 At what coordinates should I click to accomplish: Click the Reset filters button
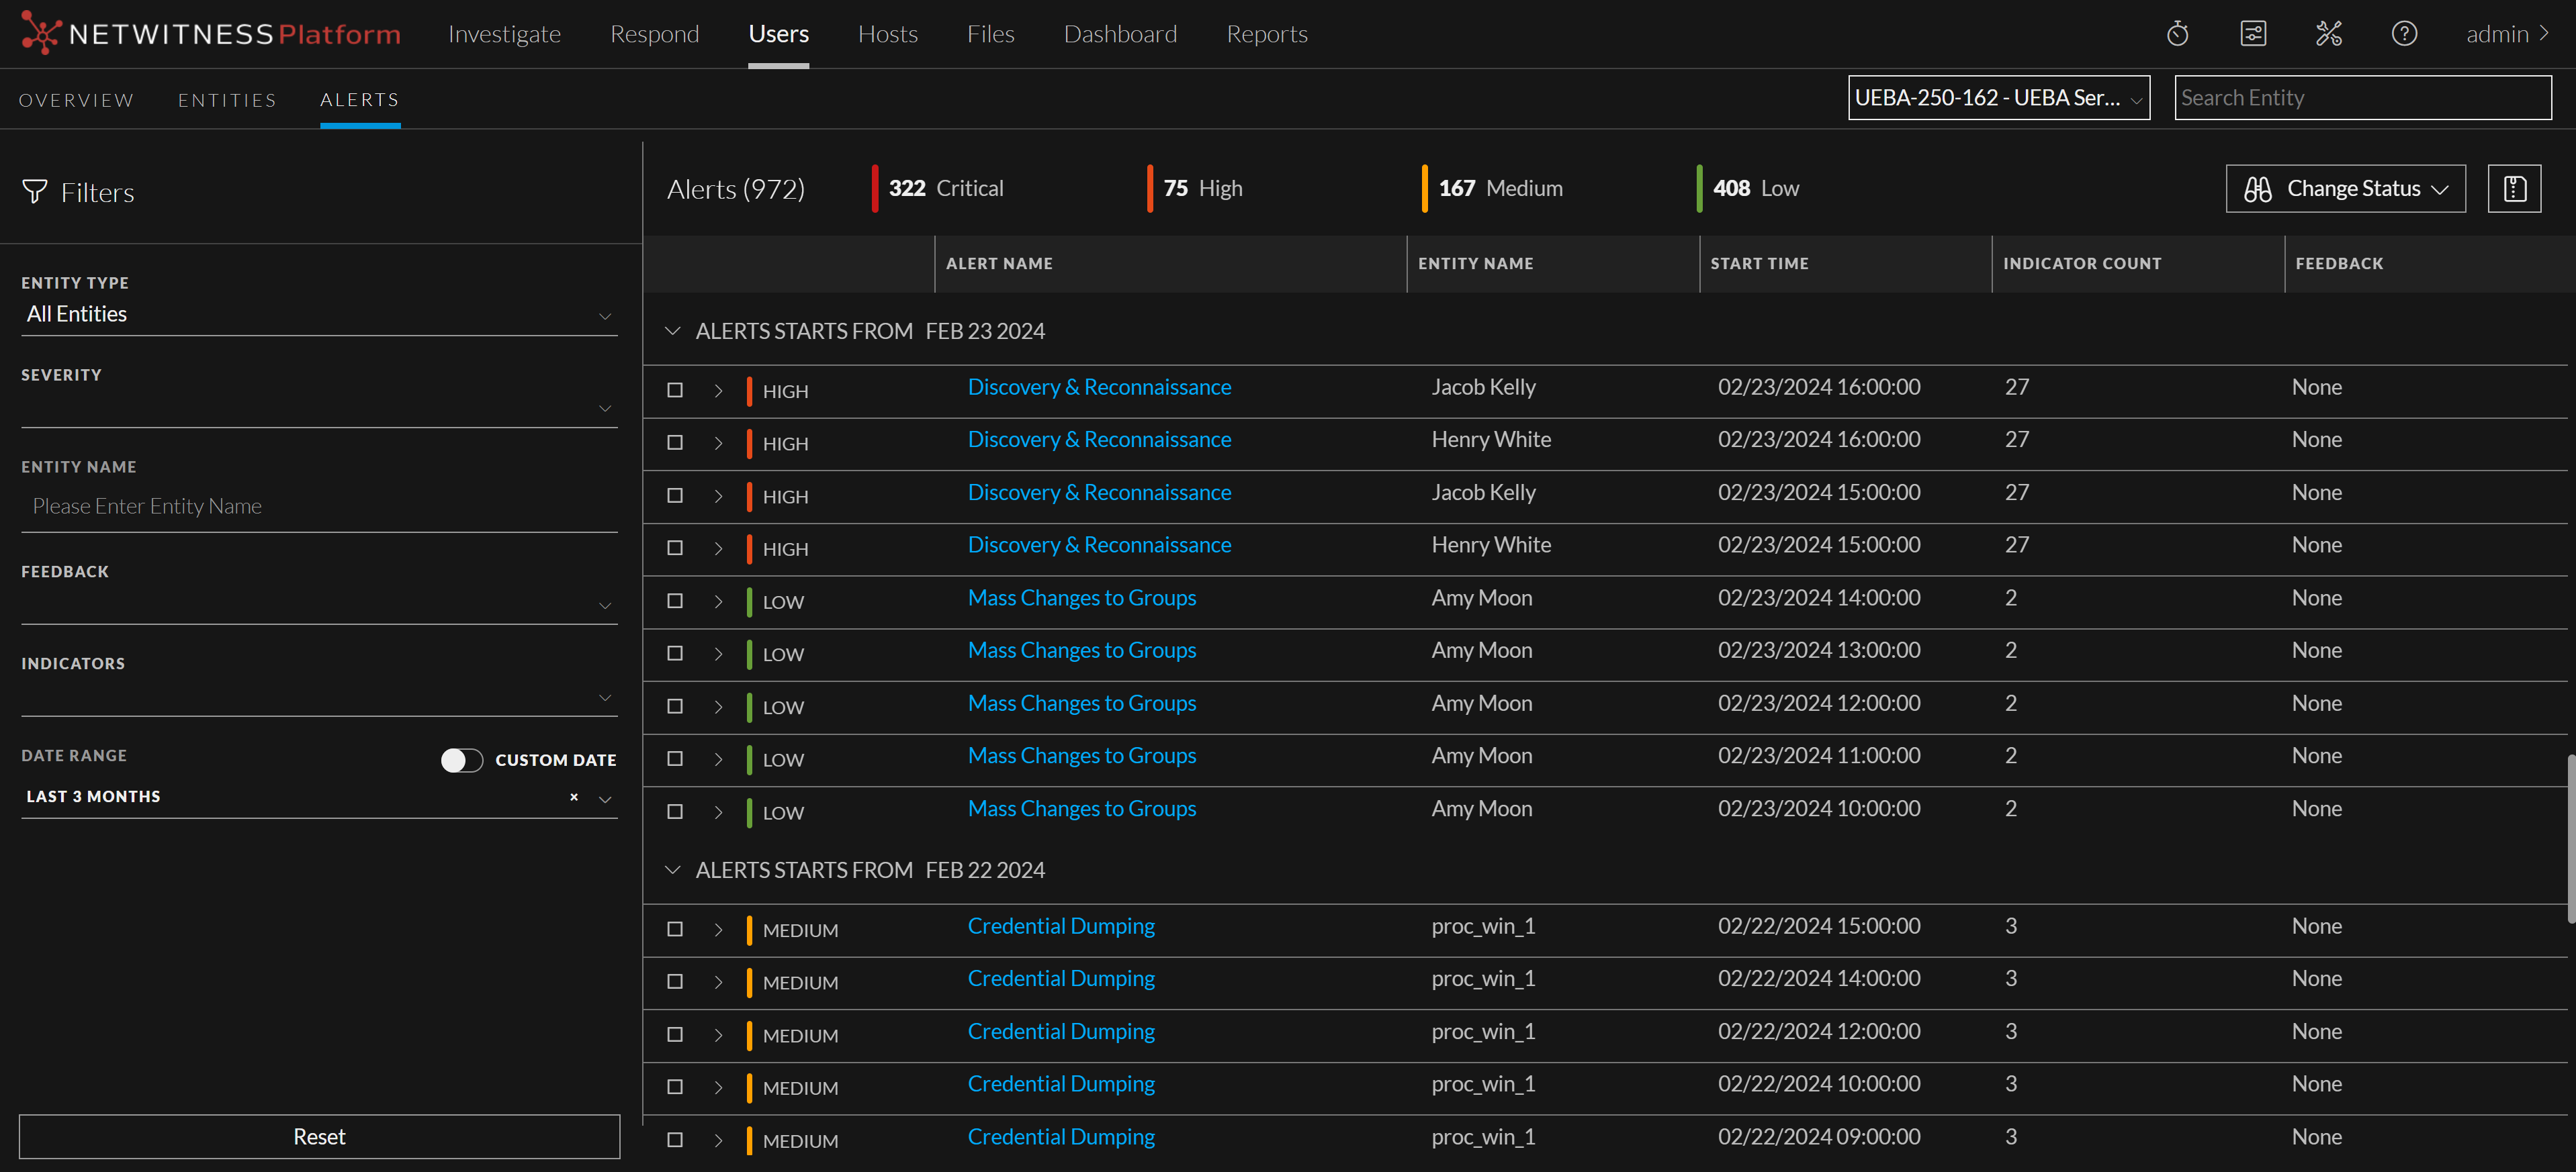click(x=319, y=1136)
